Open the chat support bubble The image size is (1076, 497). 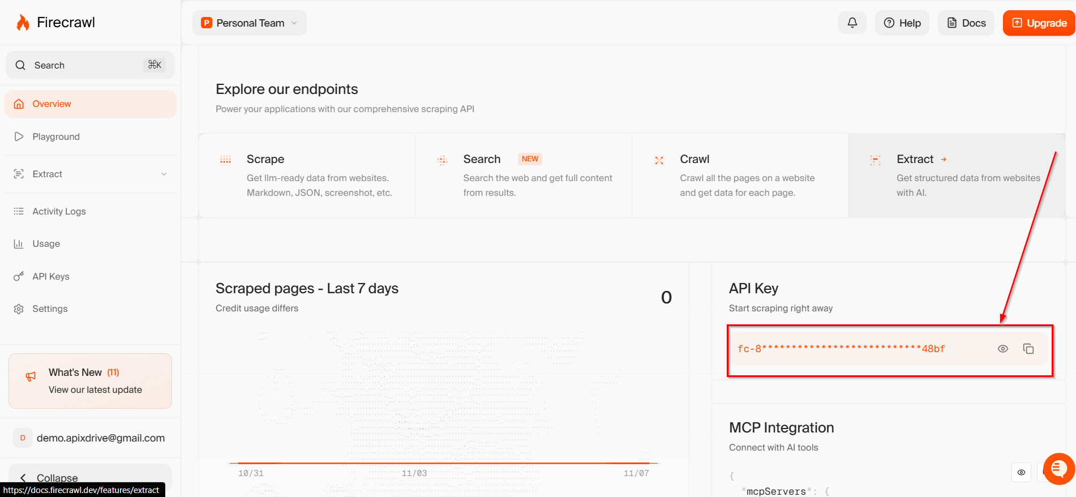pos(1059,469)
